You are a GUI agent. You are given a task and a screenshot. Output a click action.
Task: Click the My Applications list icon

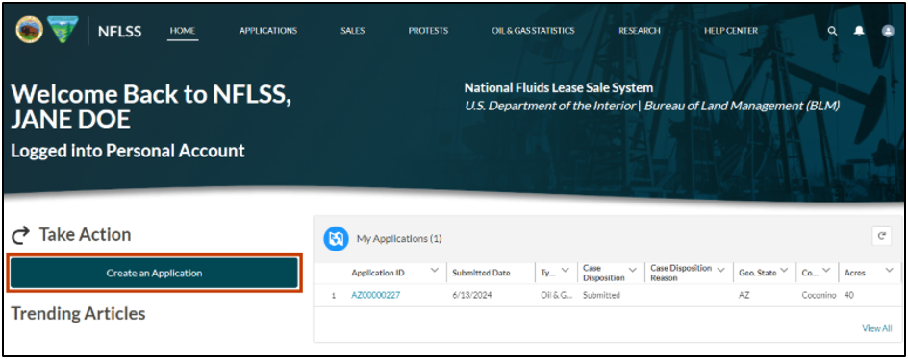(x=336, y=238)
